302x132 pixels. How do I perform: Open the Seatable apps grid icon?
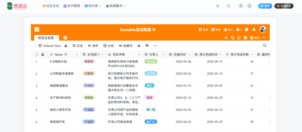point(37,29)
